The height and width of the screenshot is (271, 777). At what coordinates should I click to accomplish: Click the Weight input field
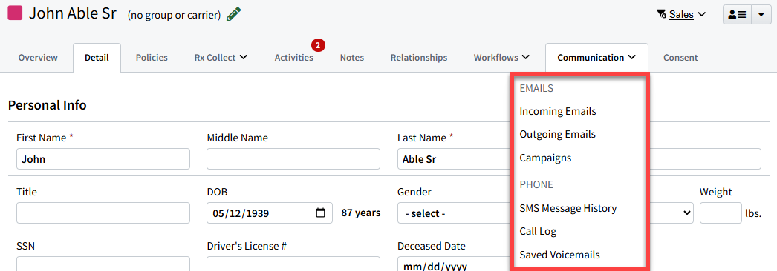tap(721, 213)
